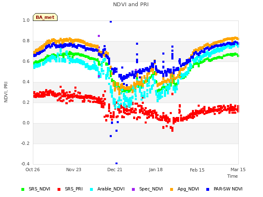Click the Jan 18 x-axis tick label
Viewport: 263px width, 197px height.
coord(156,170)
